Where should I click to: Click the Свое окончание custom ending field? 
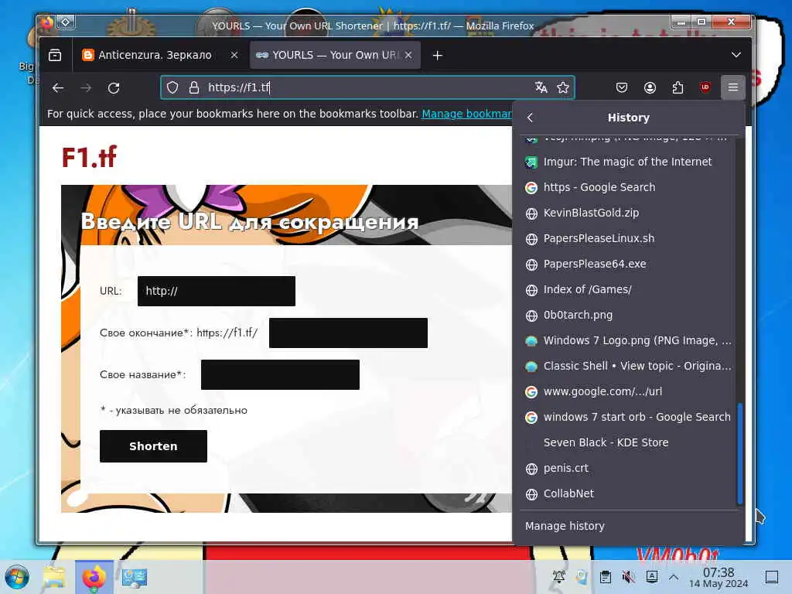pos(348,333)
